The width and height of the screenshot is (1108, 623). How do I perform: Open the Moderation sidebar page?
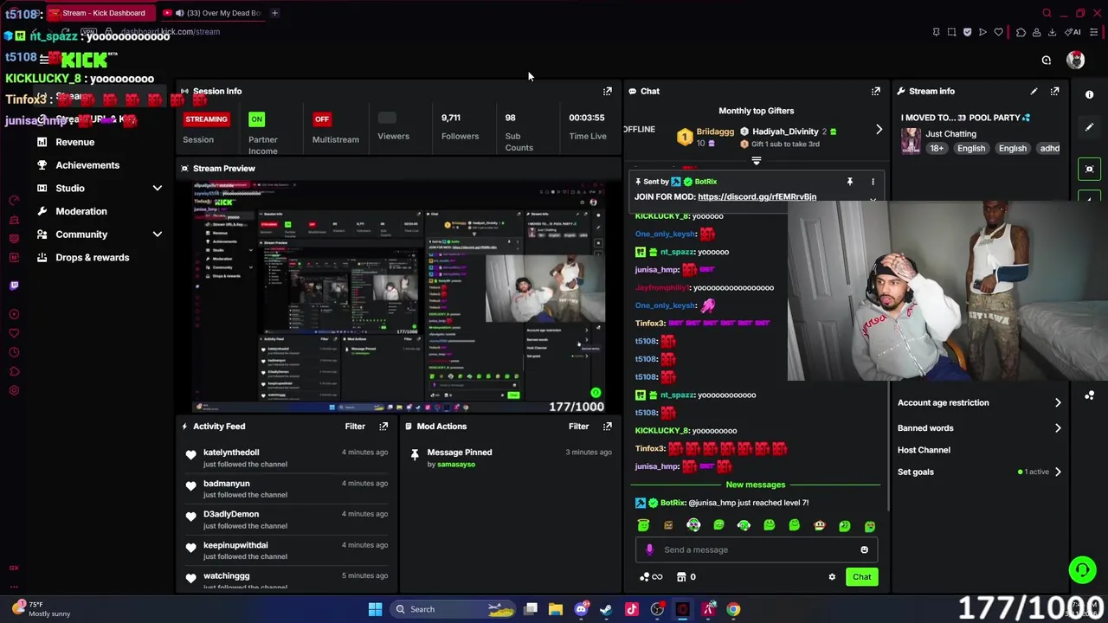pos(81,211)
